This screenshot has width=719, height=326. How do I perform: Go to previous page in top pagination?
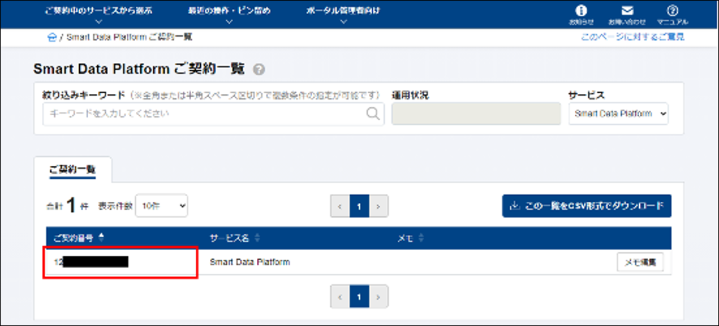coord(340,206)
